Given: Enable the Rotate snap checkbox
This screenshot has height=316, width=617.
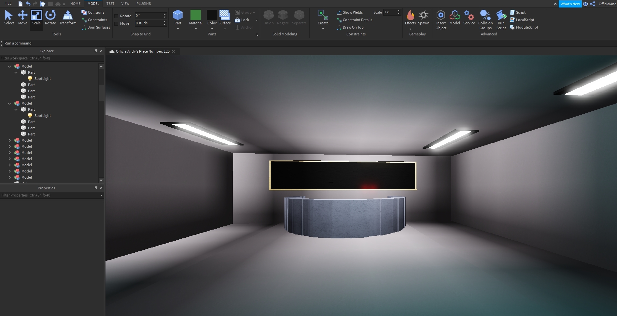Looking at the screenshot, I should coord(116,16).
